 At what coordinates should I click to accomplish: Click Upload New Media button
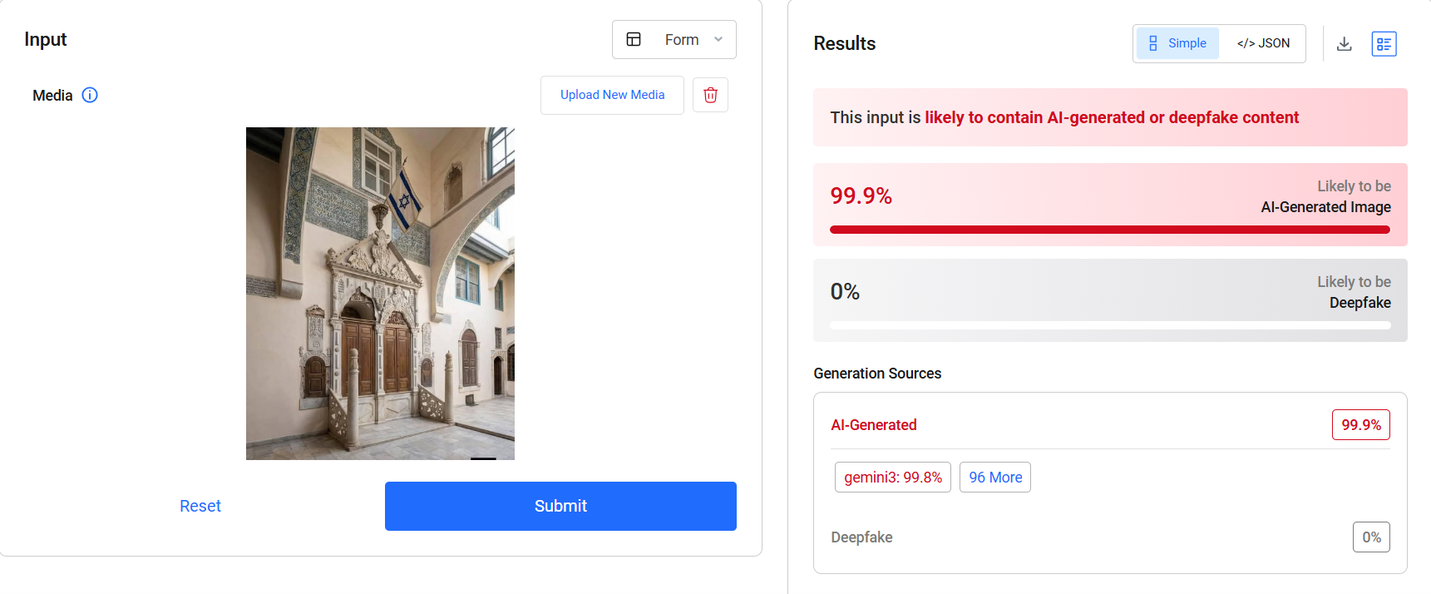(612, 95)
